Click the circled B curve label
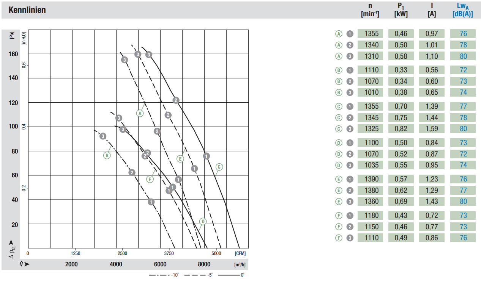Image resolution: width=481 pixels, height=283 pixels. tap(107, 155)
